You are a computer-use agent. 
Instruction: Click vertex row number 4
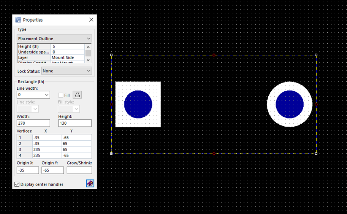25,155
